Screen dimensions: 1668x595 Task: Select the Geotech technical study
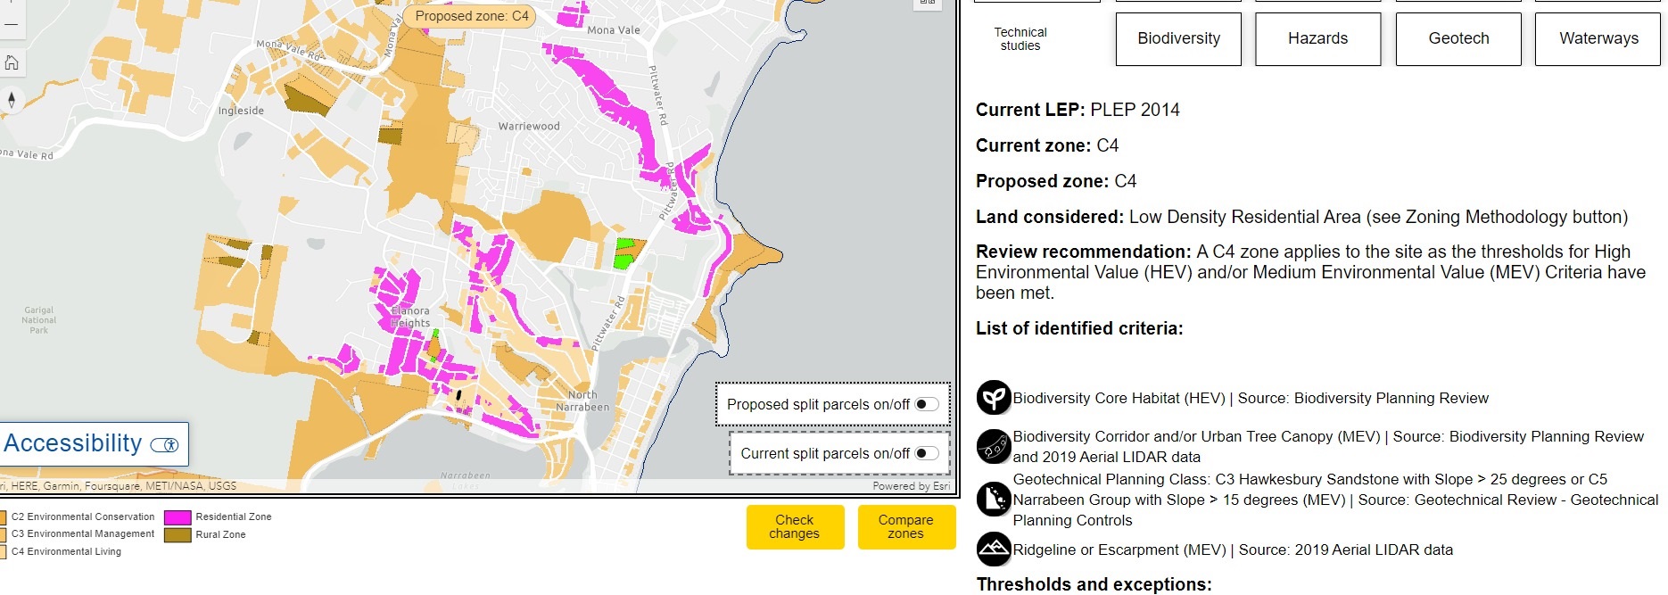[1457, 38]
